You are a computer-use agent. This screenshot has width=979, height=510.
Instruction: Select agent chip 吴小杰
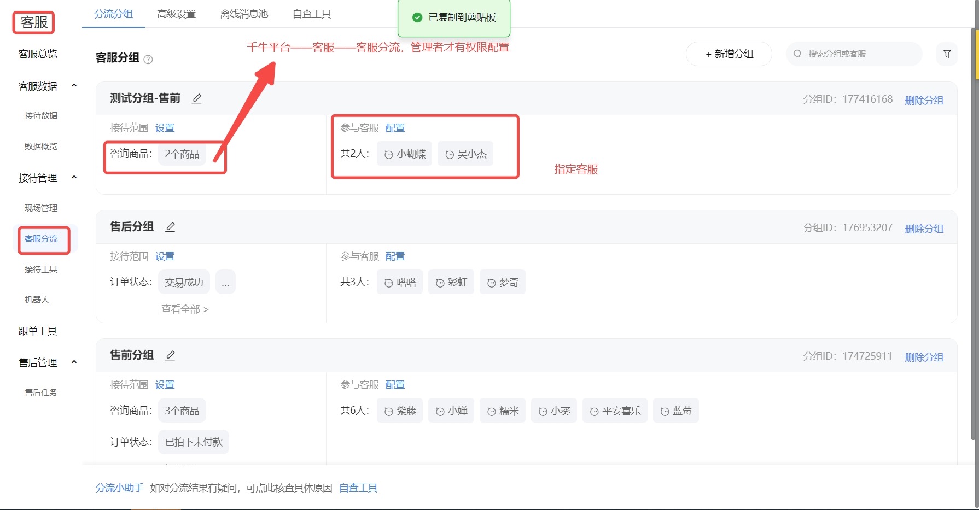pyautogui.click(x=465, y=154)
